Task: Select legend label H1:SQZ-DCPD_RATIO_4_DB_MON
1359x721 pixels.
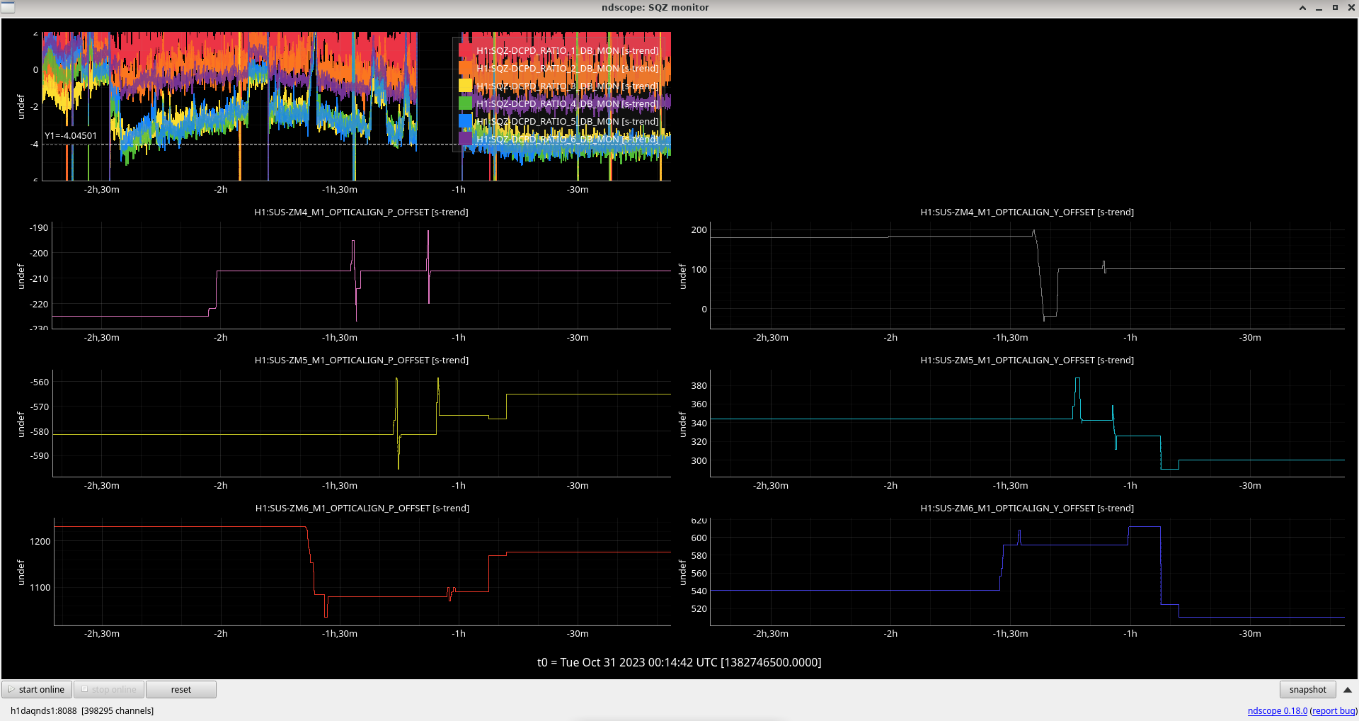Action: click(568, 103)
